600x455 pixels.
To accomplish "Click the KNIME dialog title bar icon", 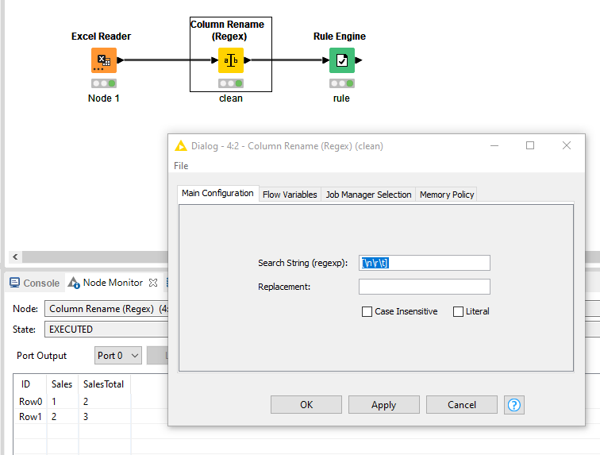I will tap(181, 146).
